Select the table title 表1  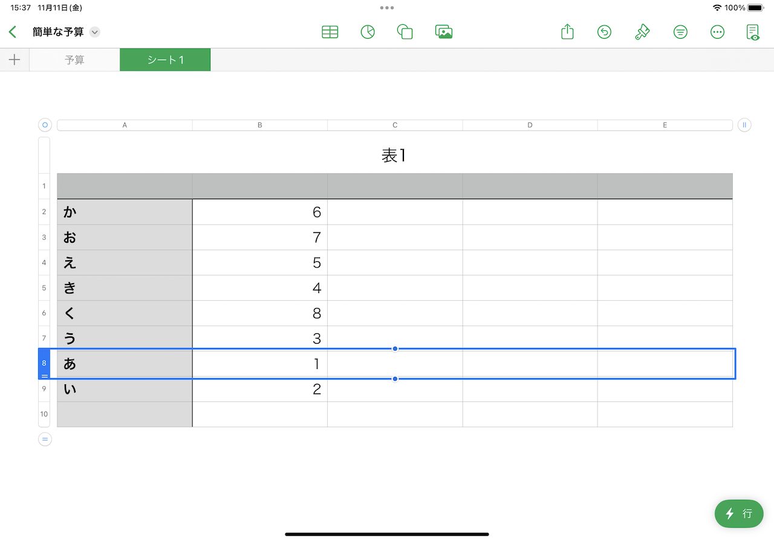click(x=394, y=156)
